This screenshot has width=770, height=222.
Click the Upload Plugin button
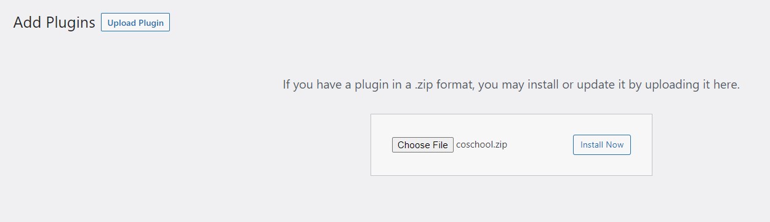point(135,23)
